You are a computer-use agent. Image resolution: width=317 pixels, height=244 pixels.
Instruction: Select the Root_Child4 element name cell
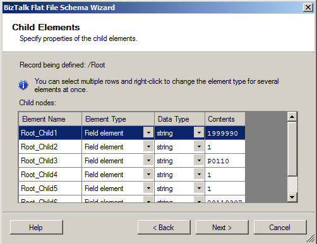click(50, 175)
